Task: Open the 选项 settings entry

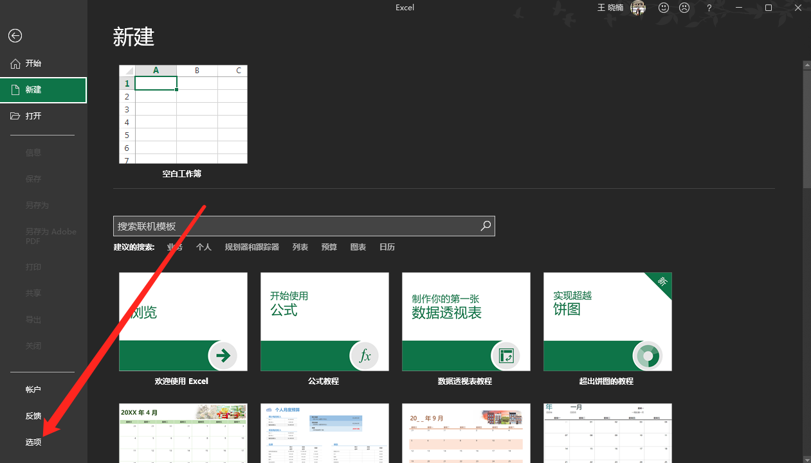Action: [x=33, y=442]
